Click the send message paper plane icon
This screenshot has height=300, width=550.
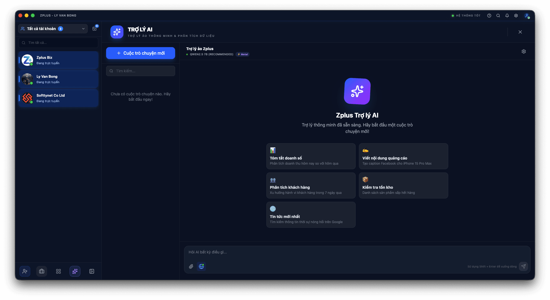523,266
